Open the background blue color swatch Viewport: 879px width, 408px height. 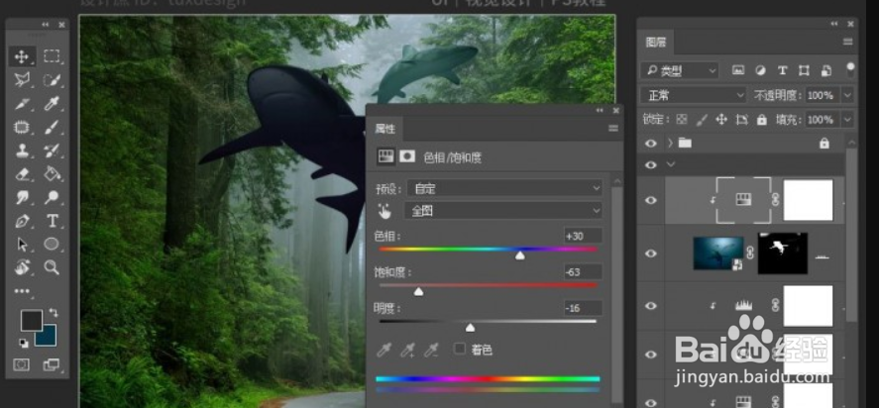click(x=49, y=338)
